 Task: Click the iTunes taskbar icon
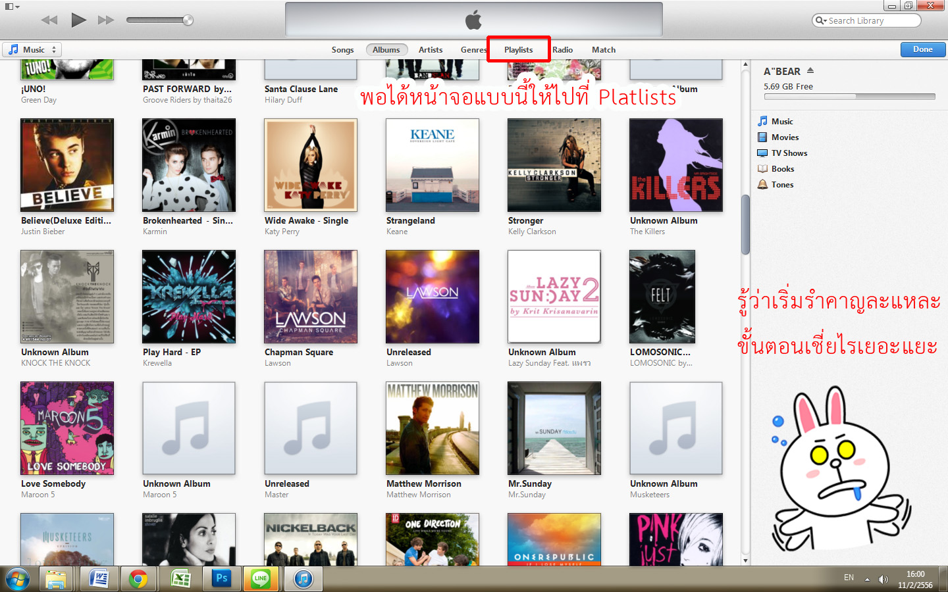(303, 579)
